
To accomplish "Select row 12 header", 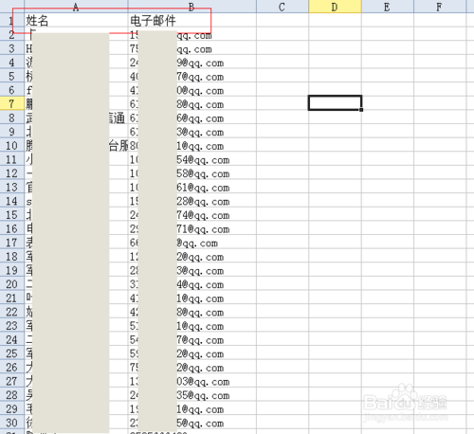I will coord(12,173).
